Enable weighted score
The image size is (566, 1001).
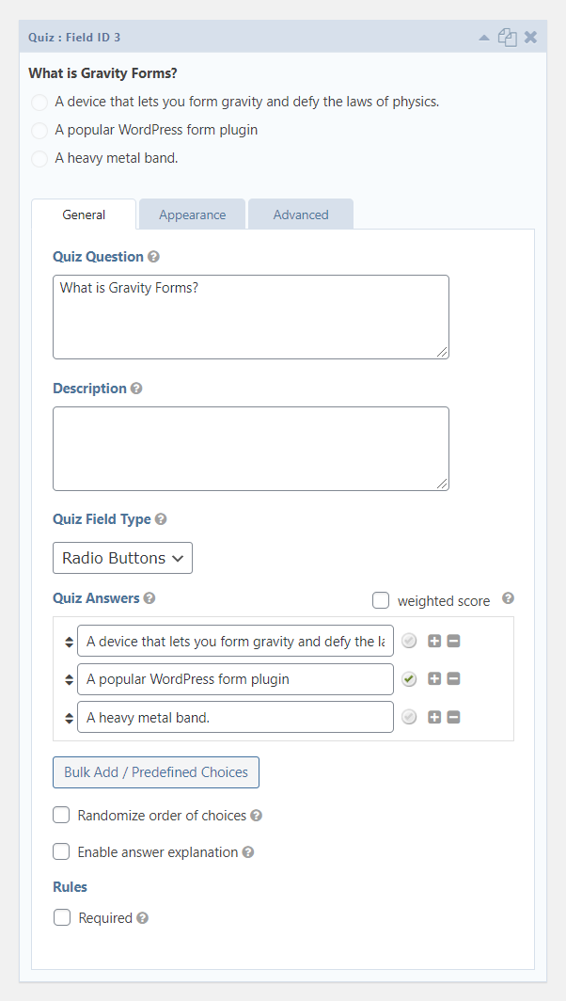[x=381, y=600]
